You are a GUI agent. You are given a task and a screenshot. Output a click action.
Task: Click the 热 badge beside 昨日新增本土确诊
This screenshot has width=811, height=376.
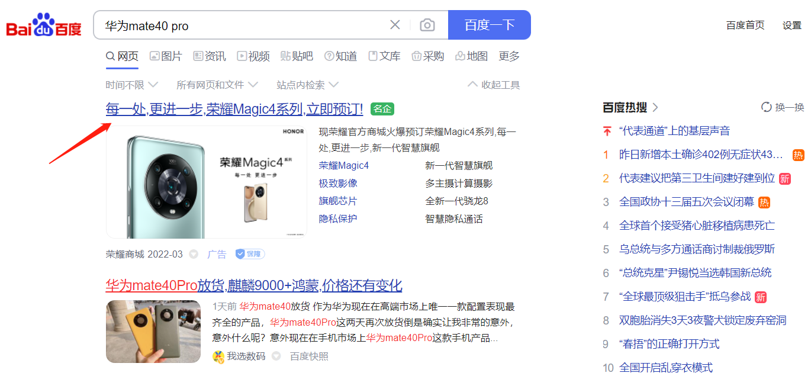tap(799, 155)
